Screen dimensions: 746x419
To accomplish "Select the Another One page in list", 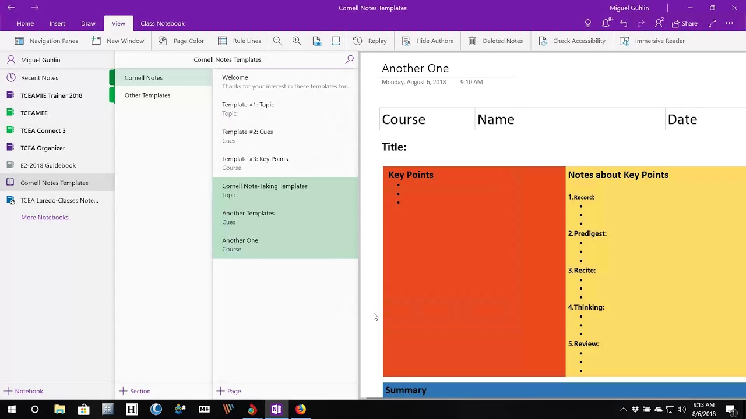I will 286,244.
